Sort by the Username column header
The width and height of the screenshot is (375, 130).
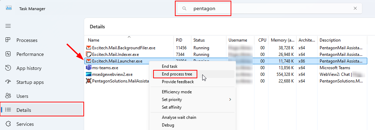pos(240,40)
